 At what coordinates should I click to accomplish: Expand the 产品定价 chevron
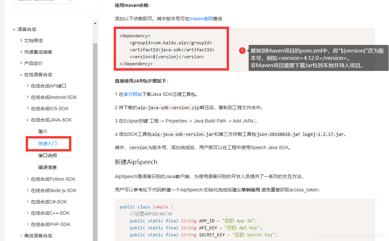point(21,63)
